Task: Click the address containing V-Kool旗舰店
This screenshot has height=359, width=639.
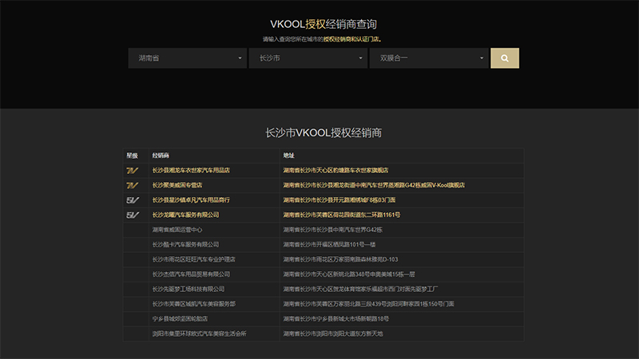Action: point(374,185)
